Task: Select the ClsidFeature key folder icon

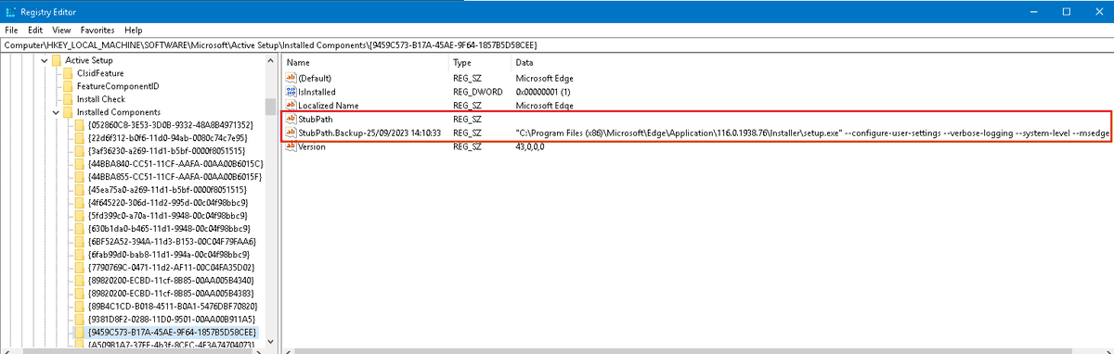Action: pos(68,73)
